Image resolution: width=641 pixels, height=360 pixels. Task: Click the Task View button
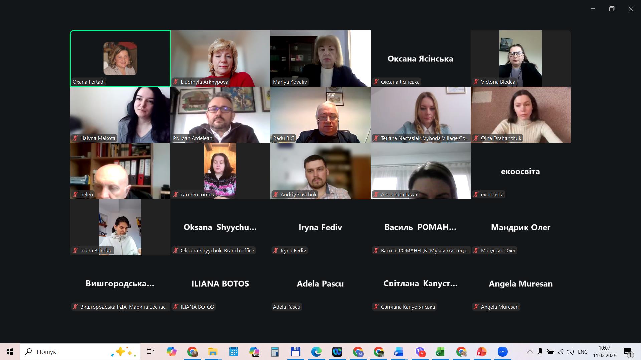click(x=150, y=352)
